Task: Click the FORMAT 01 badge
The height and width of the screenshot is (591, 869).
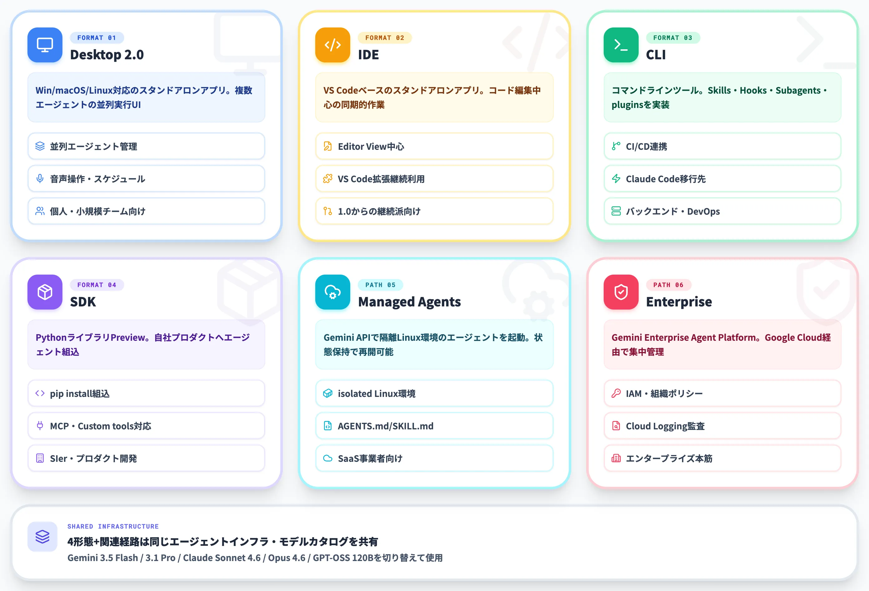Action: 97,38
